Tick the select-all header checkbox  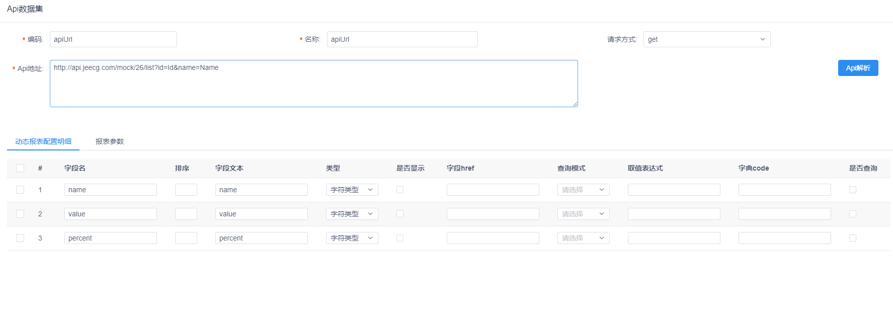coord(20,168)
